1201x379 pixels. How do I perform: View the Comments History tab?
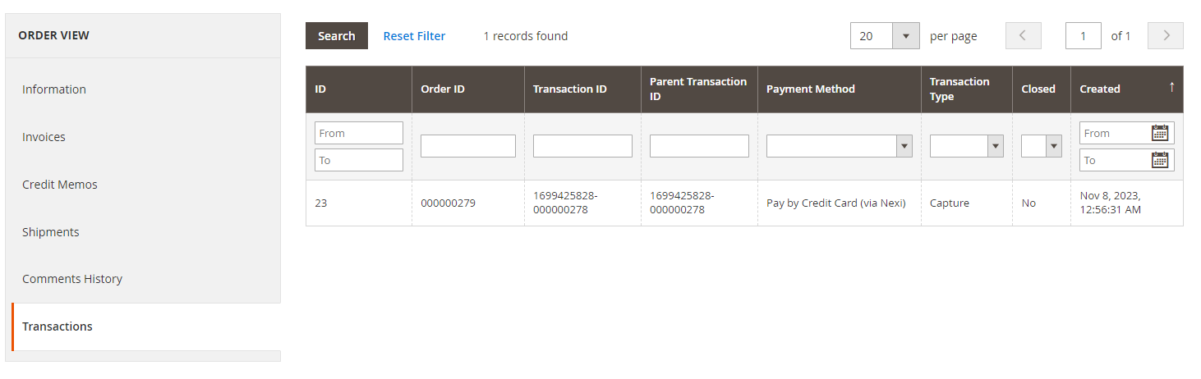[x=72, y=279]
